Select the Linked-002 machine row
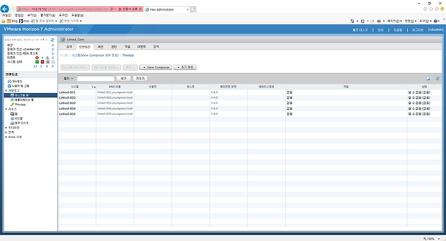Viewport: 446px width, 241px height. pyautogui.click(x=250, y=98)
